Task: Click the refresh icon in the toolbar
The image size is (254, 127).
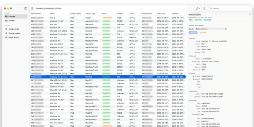Action: tap(204, 9)
